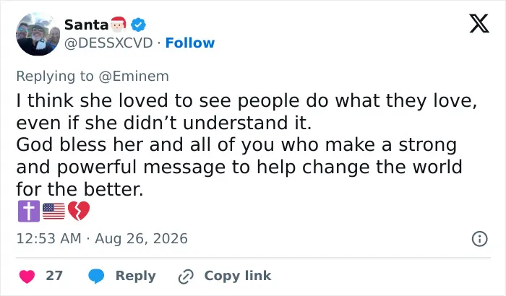Click the American flag emoji
The width and height of the screenshot is (506, 296).
[53, 212]
